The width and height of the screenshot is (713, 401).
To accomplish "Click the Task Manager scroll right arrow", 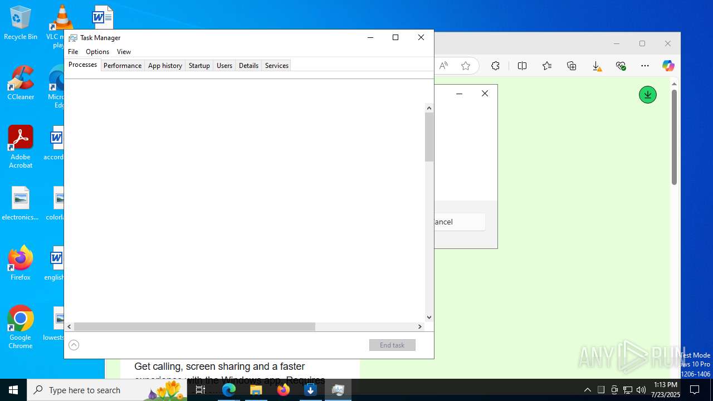I will click(x=420, y=326).
